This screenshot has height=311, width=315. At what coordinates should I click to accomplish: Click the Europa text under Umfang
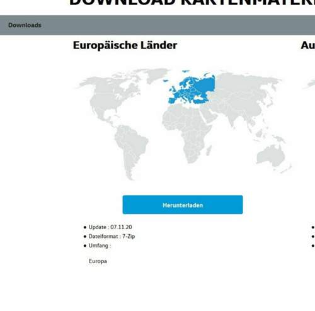98,261
